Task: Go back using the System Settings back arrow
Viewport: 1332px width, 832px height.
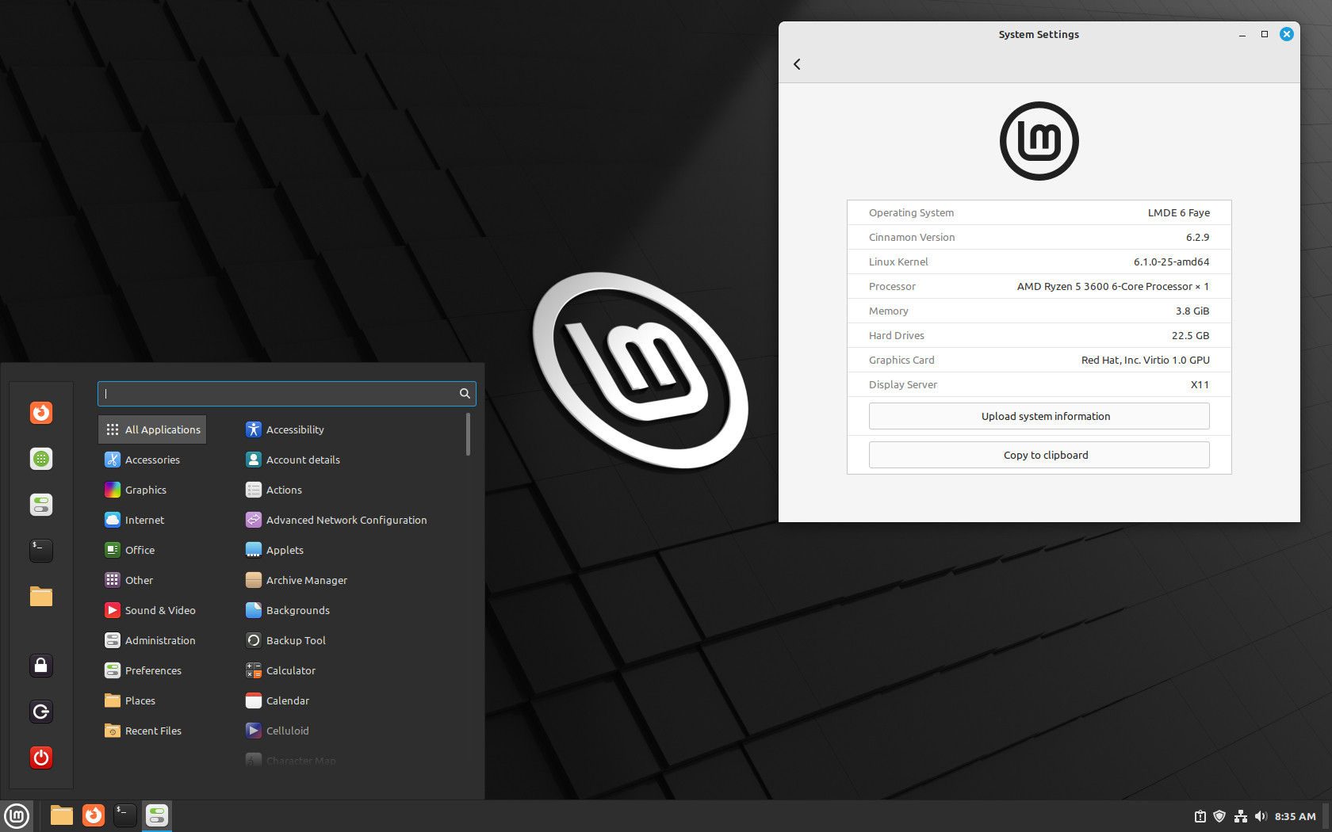Action: click(798, 64)
